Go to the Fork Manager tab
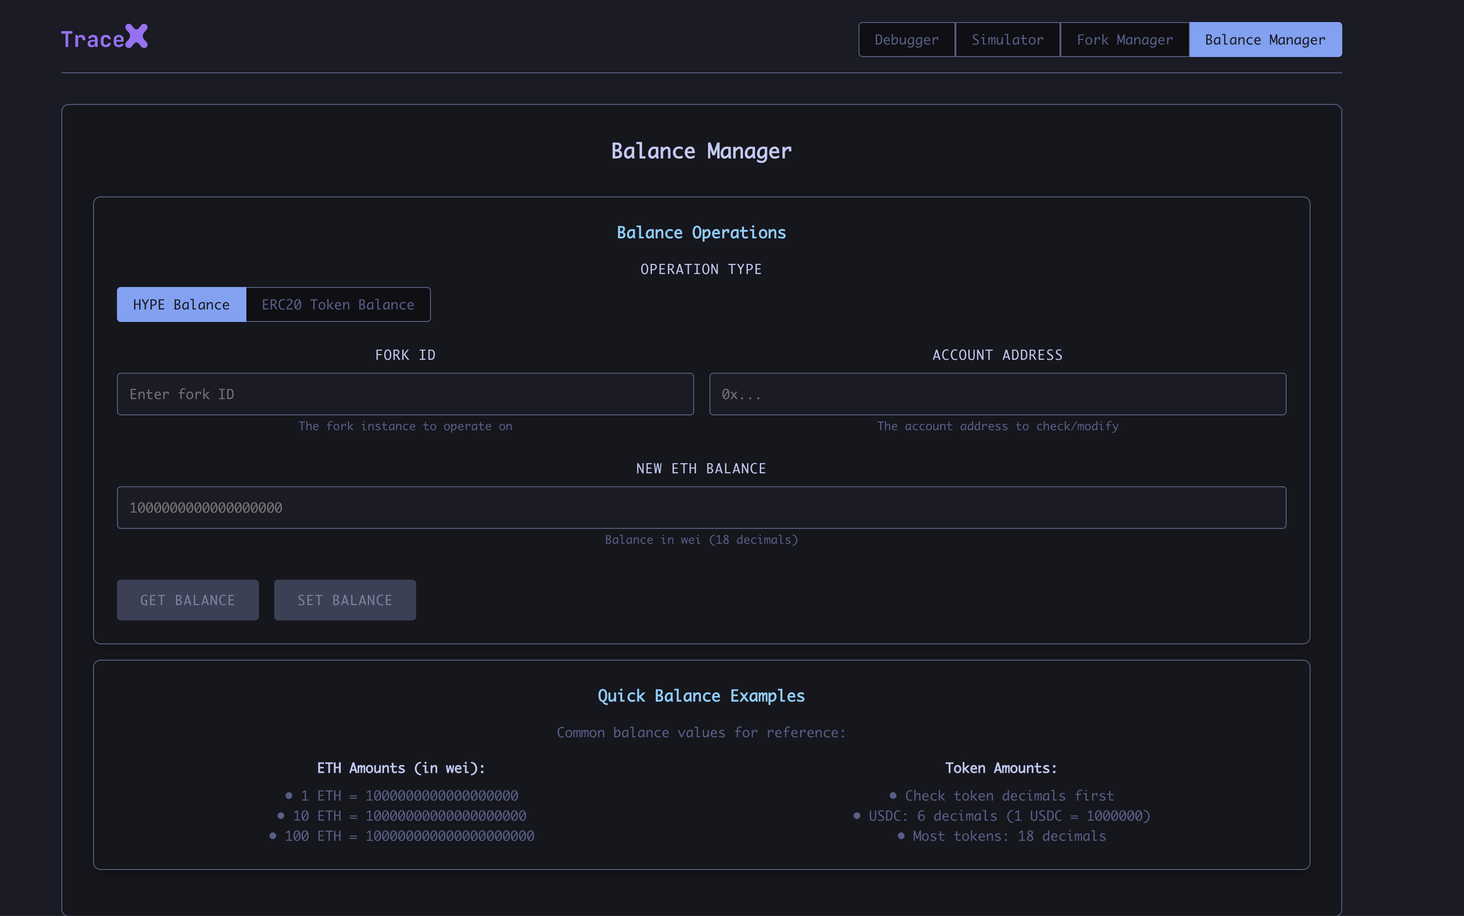 pos(1124,40)
